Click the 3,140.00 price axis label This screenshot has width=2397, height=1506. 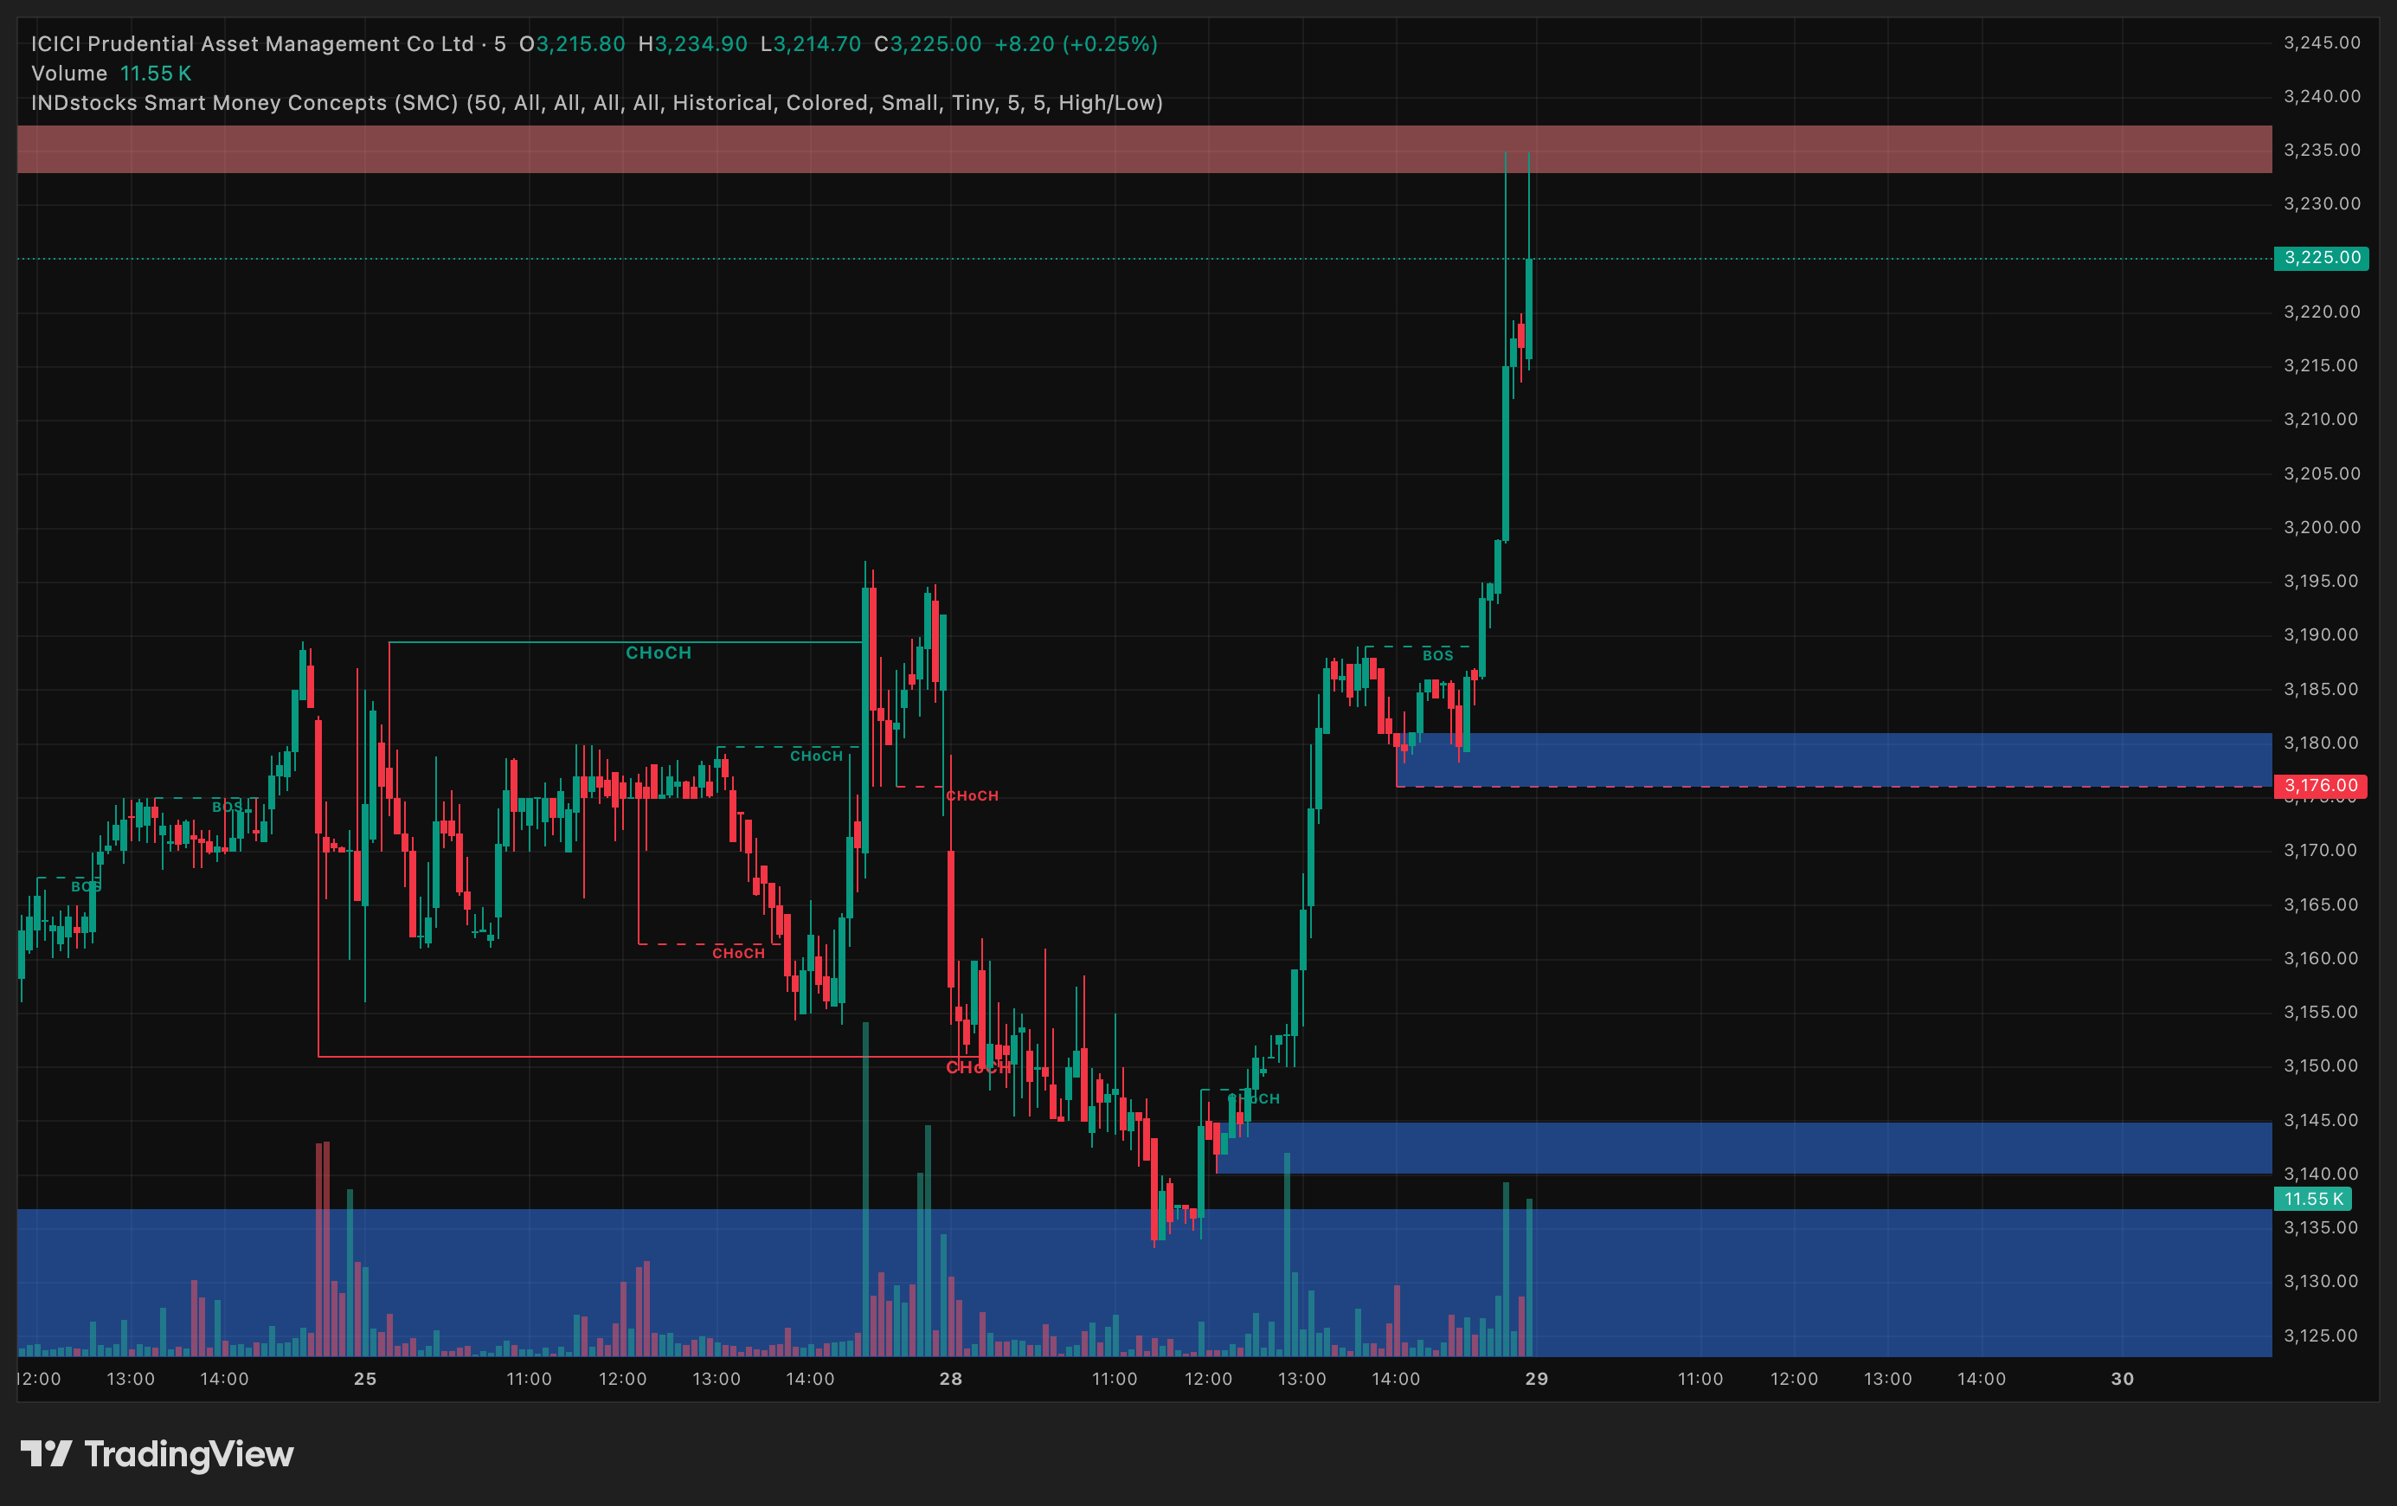click(2322, 1174)
